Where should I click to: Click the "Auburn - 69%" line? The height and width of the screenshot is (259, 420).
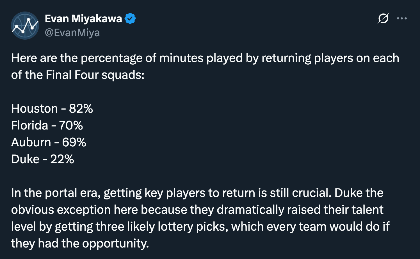[x=49, y=142]
